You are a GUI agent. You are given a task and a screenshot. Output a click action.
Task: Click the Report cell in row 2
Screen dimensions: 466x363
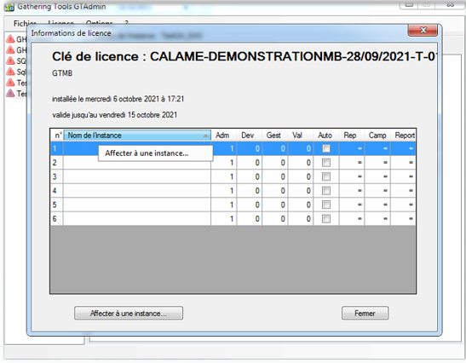403,163
